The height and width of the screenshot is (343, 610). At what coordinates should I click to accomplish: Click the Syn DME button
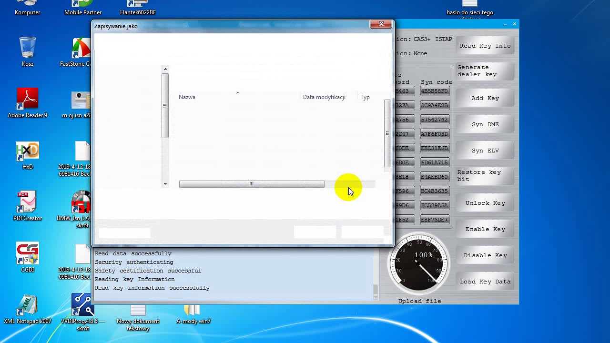485,124
